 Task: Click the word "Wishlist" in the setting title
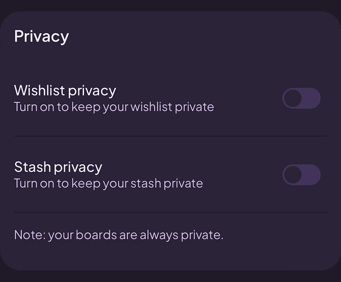(x=38, y=90)
